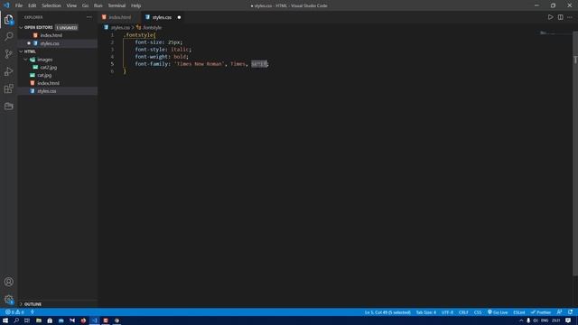Screen dimensions: 578x325
Task: Click the ESLint status bar item
Action: (x=519, y=312)
